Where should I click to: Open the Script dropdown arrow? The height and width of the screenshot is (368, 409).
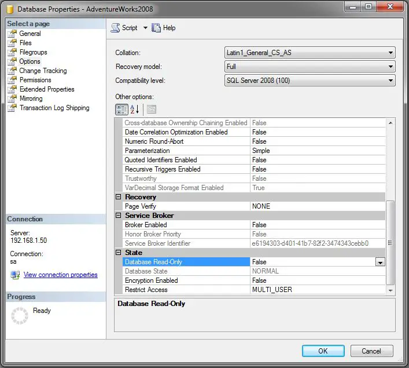tap(145, 28)
